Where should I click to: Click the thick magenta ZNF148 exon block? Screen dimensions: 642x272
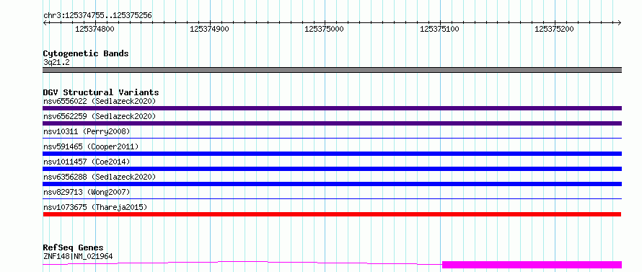tap(532, 265)
